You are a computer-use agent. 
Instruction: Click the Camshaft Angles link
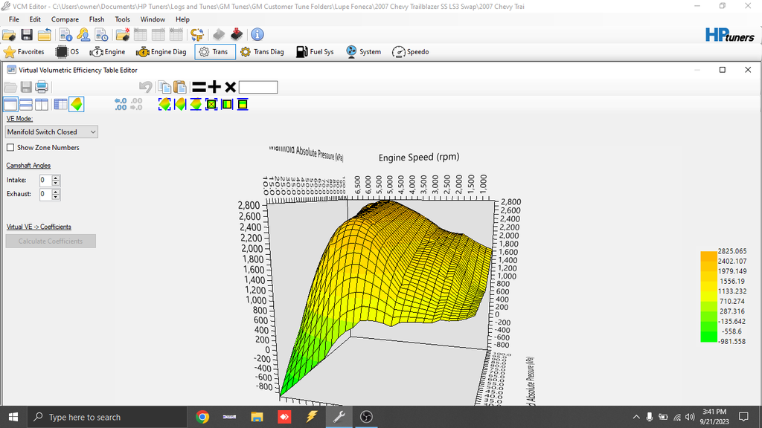28,165
